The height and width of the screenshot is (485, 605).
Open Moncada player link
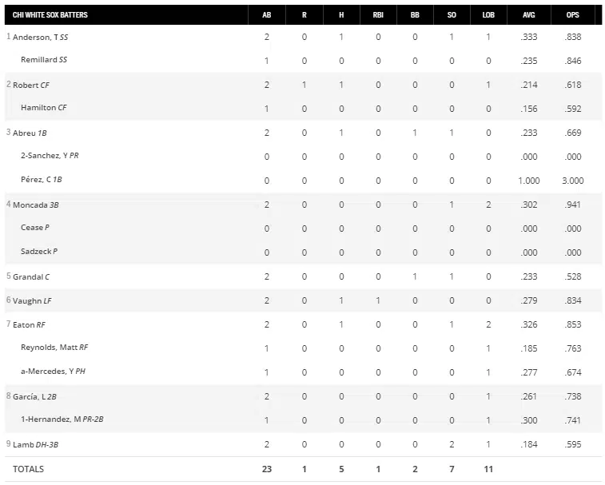coord(30,205)
